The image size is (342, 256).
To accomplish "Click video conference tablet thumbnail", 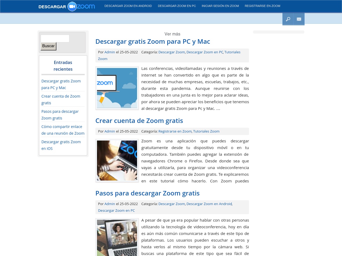I will coord(117,237).
